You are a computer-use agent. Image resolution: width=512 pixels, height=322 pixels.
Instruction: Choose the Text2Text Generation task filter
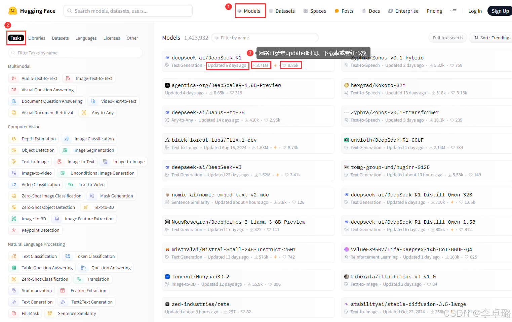point(87,302)
